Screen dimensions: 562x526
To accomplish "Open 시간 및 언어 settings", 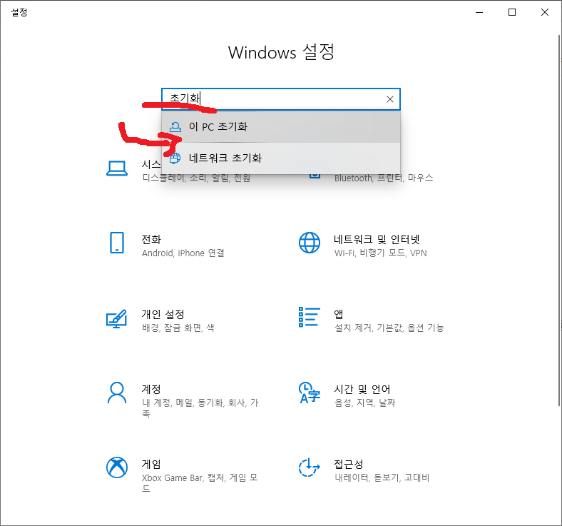I will pos(362,389).
